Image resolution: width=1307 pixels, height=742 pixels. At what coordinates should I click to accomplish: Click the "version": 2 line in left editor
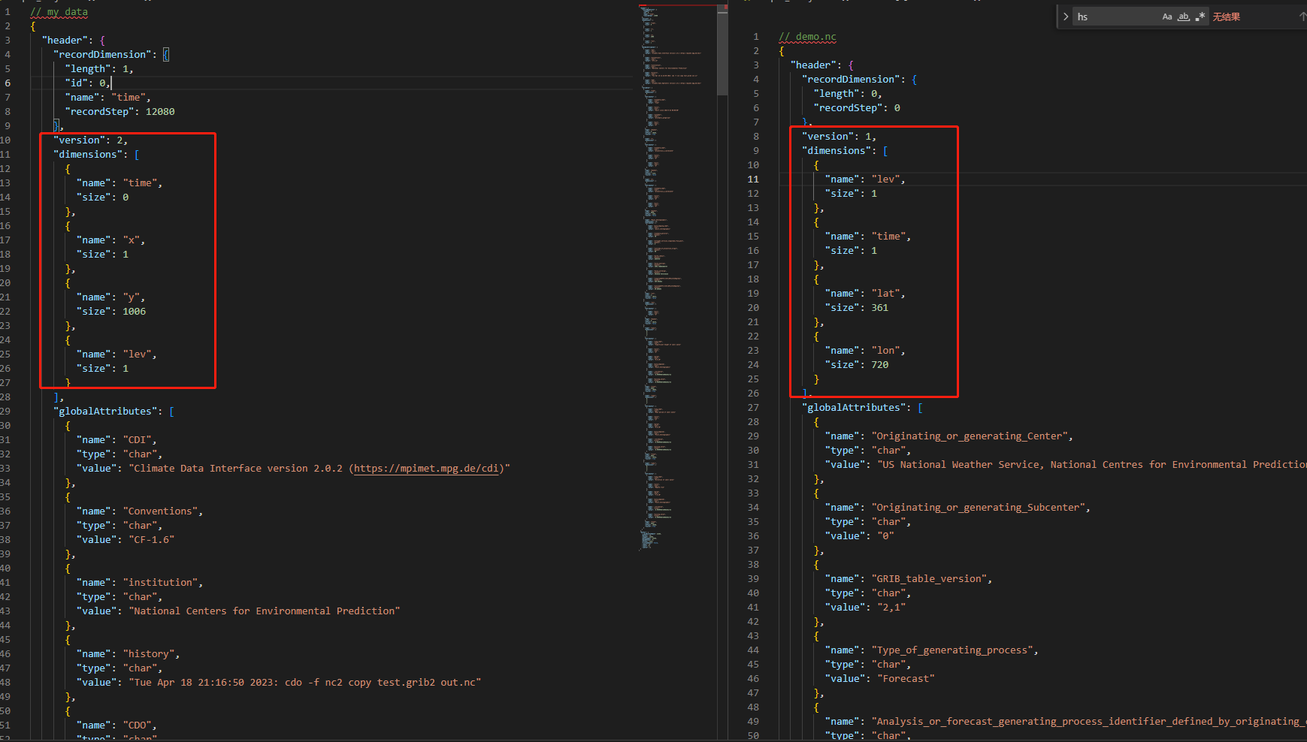(x=90, y=140)
